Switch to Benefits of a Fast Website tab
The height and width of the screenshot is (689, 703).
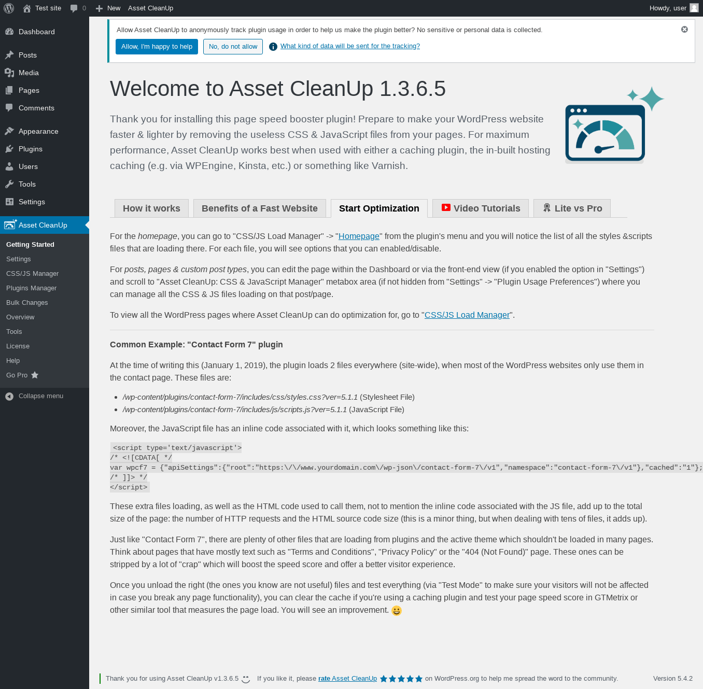click(260, 208)
